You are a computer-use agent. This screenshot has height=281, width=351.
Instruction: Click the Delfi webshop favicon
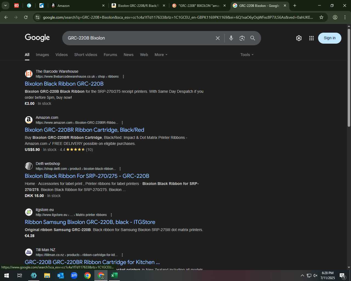(29, 166)
